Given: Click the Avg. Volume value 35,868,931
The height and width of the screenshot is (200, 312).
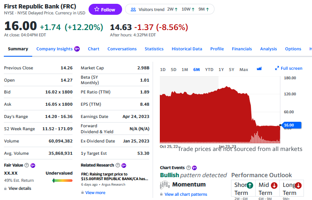Looking at the screenshot, I should [x=61, y=153].
